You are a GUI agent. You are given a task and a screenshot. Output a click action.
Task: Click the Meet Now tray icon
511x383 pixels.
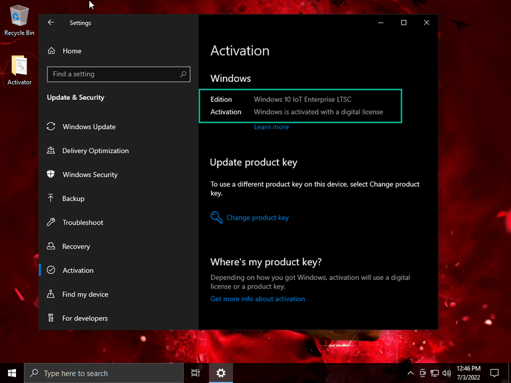(x=423, y=373)
